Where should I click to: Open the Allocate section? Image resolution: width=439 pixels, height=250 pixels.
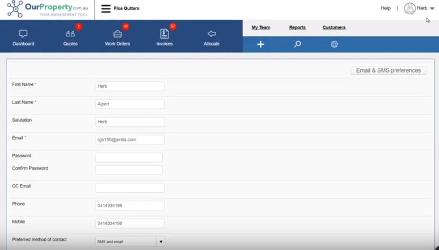[x=211, y=38]
